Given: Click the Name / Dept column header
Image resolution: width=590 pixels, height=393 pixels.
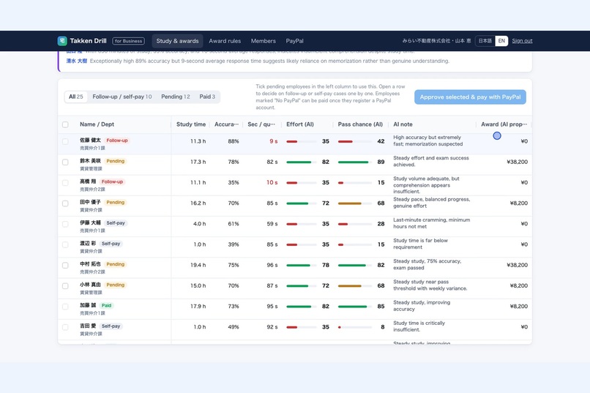Looking at the screenshot, I should [x=97, y=124].
